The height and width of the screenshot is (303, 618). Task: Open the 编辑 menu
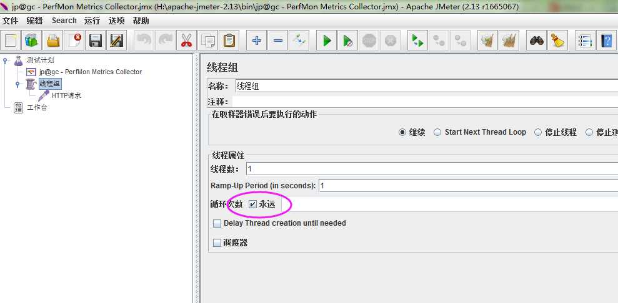(x=35, y=21)
